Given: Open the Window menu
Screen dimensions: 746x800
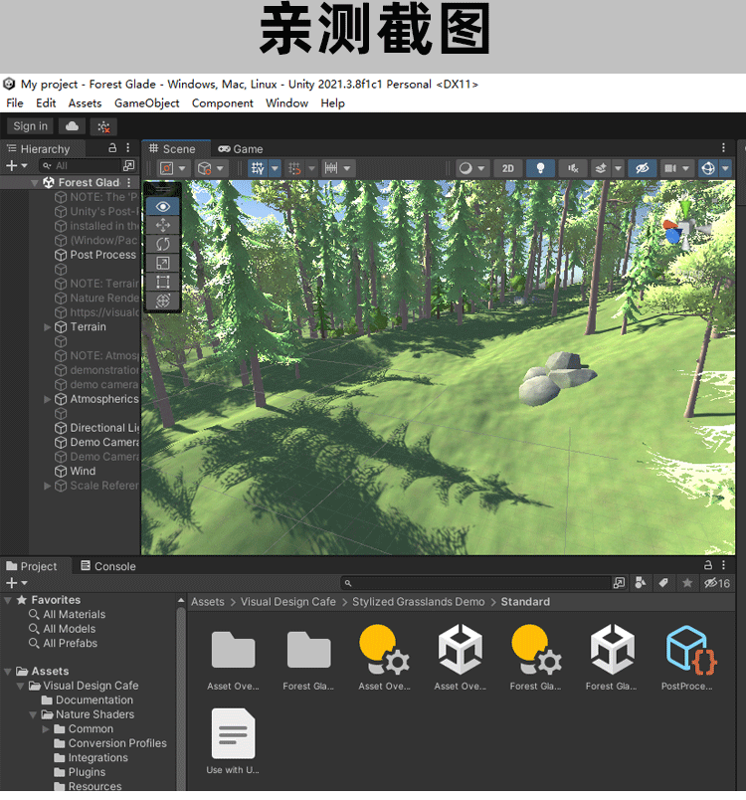Looking at the screenshot, I should point(286,103).
